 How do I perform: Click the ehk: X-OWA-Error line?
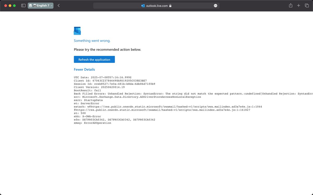point(87,116)
